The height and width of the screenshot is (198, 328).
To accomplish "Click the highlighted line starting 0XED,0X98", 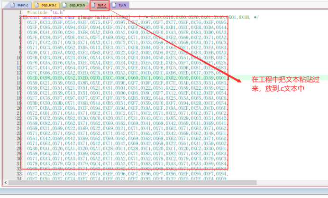I will tap(127, 78).
